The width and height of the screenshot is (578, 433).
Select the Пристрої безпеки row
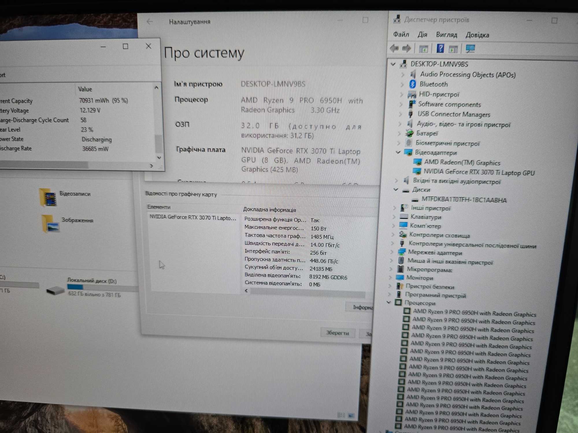click(429, 286)
